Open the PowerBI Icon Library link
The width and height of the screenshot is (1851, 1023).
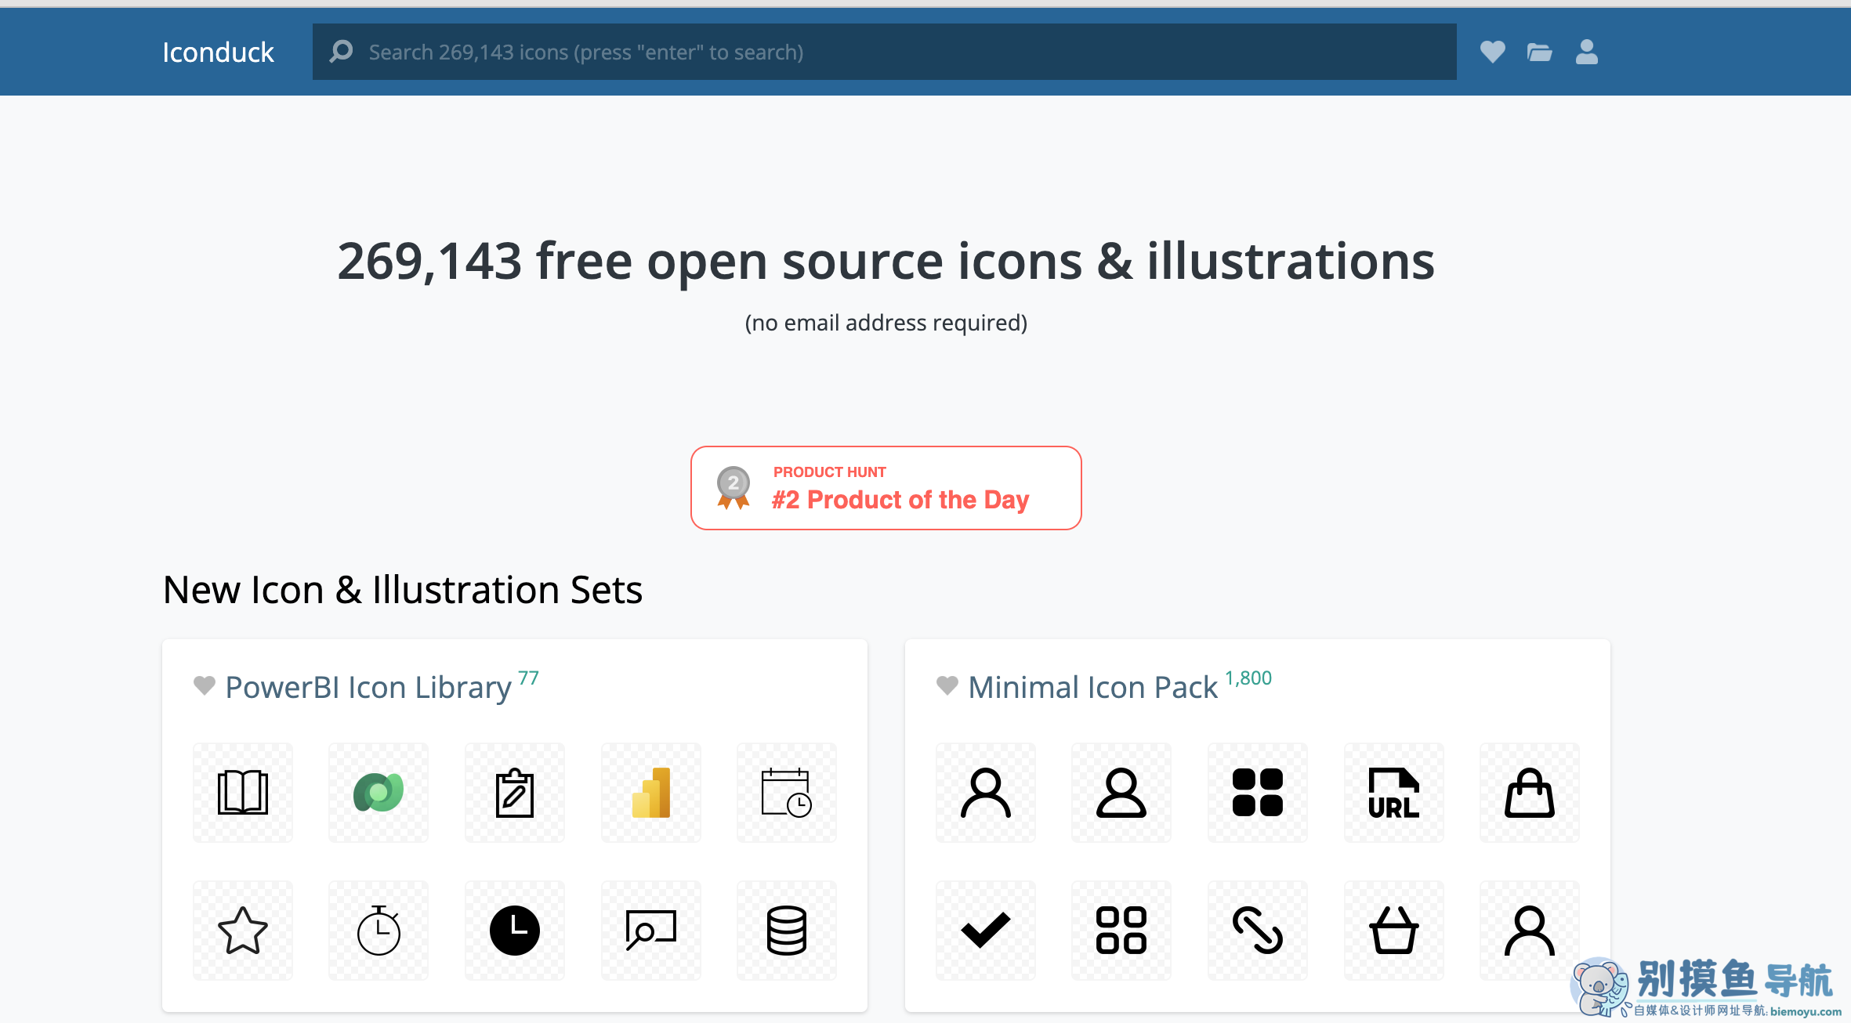pyautogui.click(x=368, y=687)
